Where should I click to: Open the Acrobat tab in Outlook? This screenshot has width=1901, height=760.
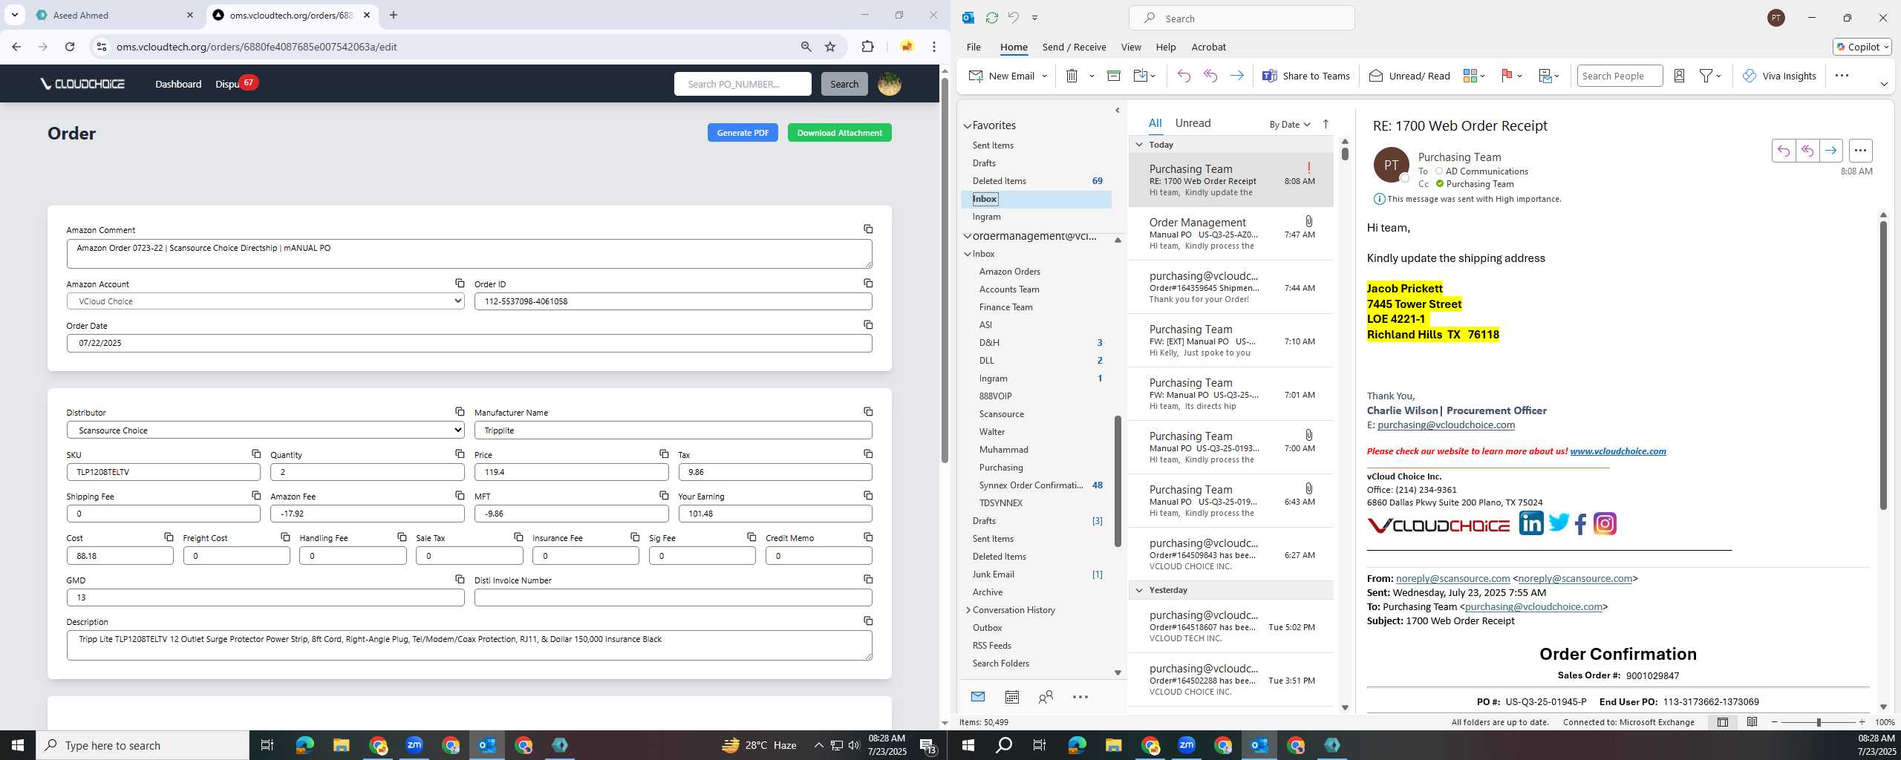[x=1208, y=47]
